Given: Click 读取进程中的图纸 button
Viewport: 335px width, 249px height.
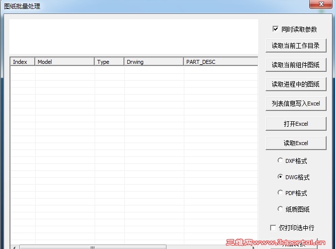Looking at the screenshot, I should click(x=296, y=84).
